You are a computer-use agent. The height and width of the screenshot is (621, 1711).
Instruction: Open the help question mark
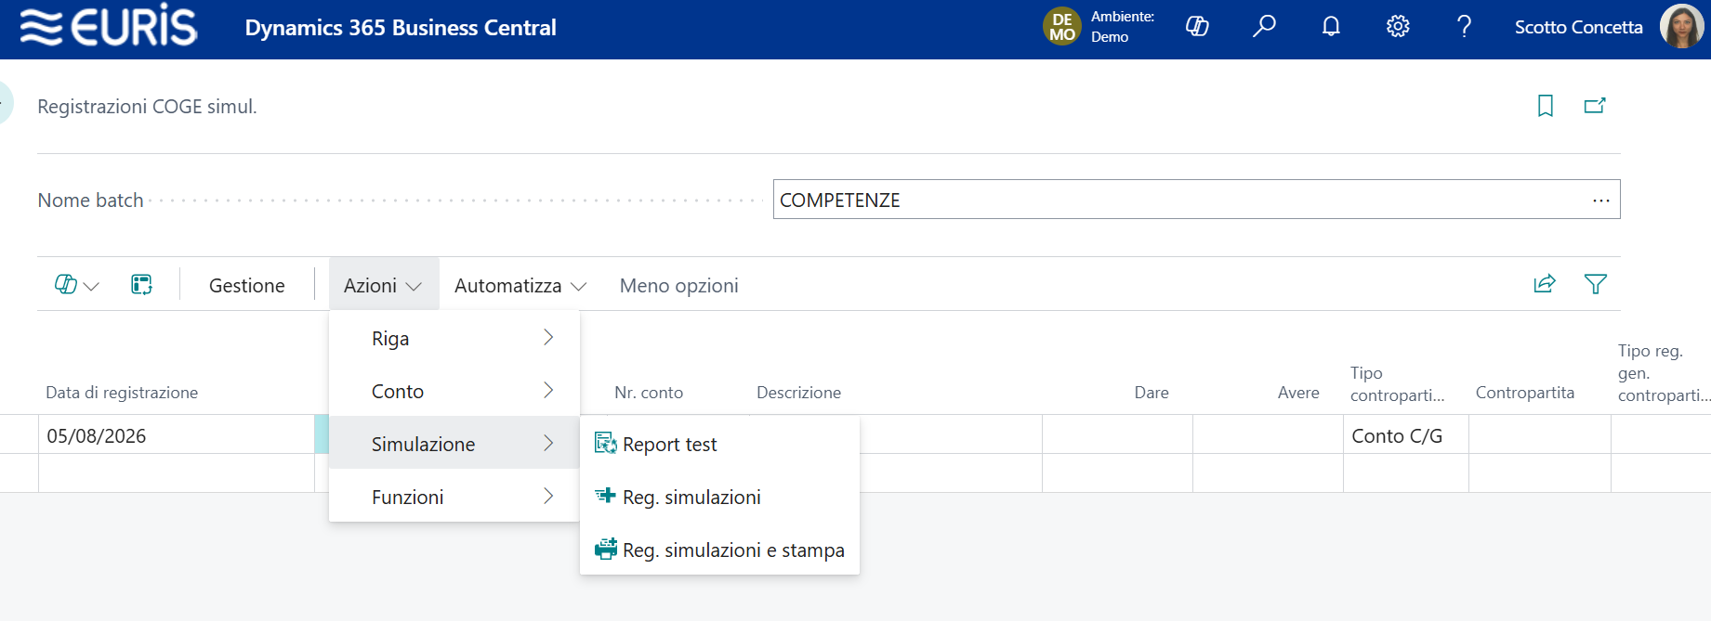point(1465,27)
